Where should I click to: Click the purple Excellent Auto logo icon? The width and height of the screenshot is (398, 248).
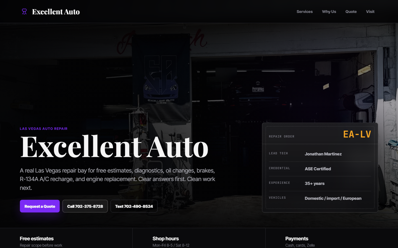24,12
